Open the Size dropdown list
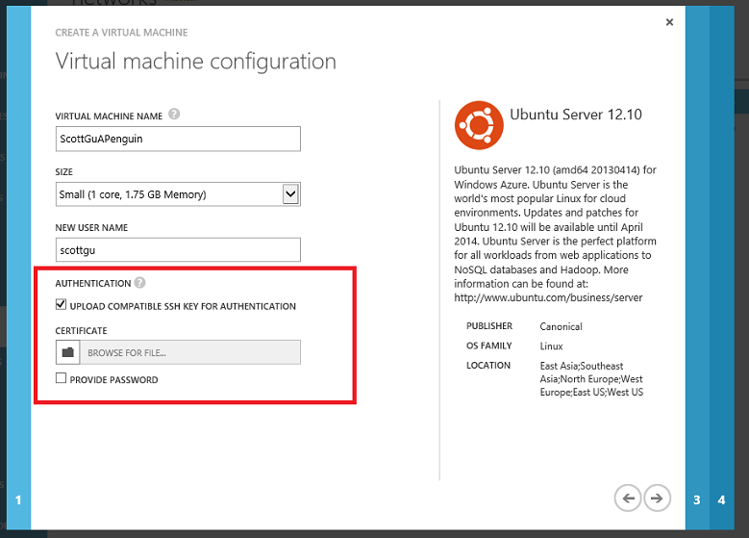The width and height of the screenshot is (749, 538). [178, 194]
